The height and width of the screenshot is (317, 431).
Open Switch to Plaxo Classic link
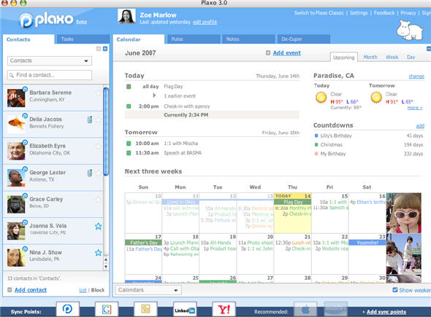click(x=319, y=13)
